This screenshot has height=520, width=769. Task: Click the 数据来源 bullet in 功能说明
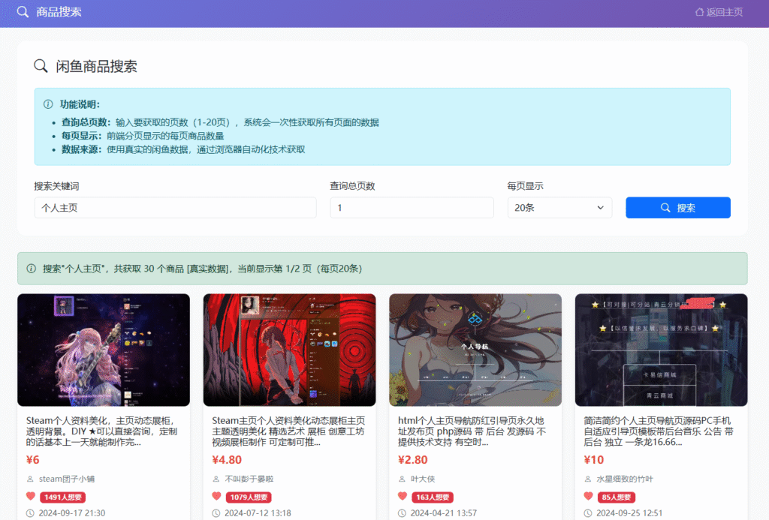click(x=183, y=149)
